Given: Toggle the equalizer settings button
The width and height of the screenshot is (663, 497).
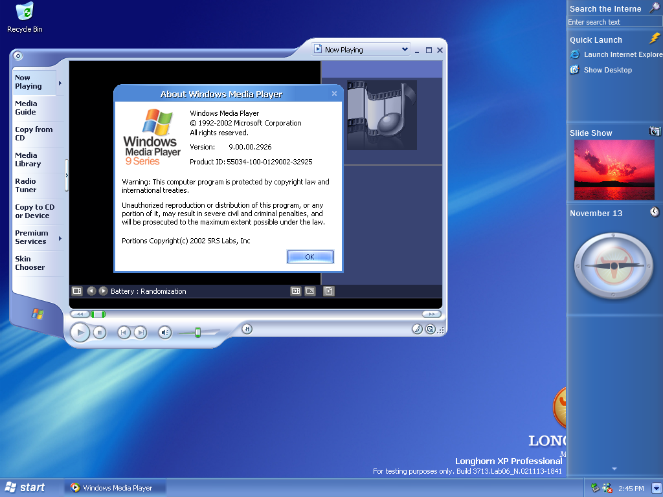Looking at the screenshot, I should [247, 329].
